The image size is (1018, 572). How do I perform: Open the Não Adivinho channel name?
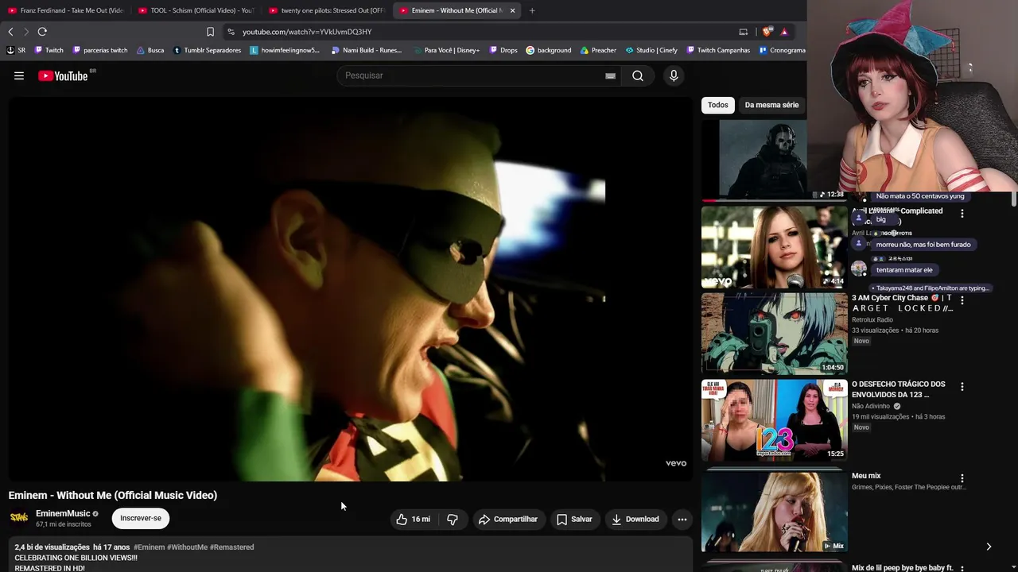(871, 406)
